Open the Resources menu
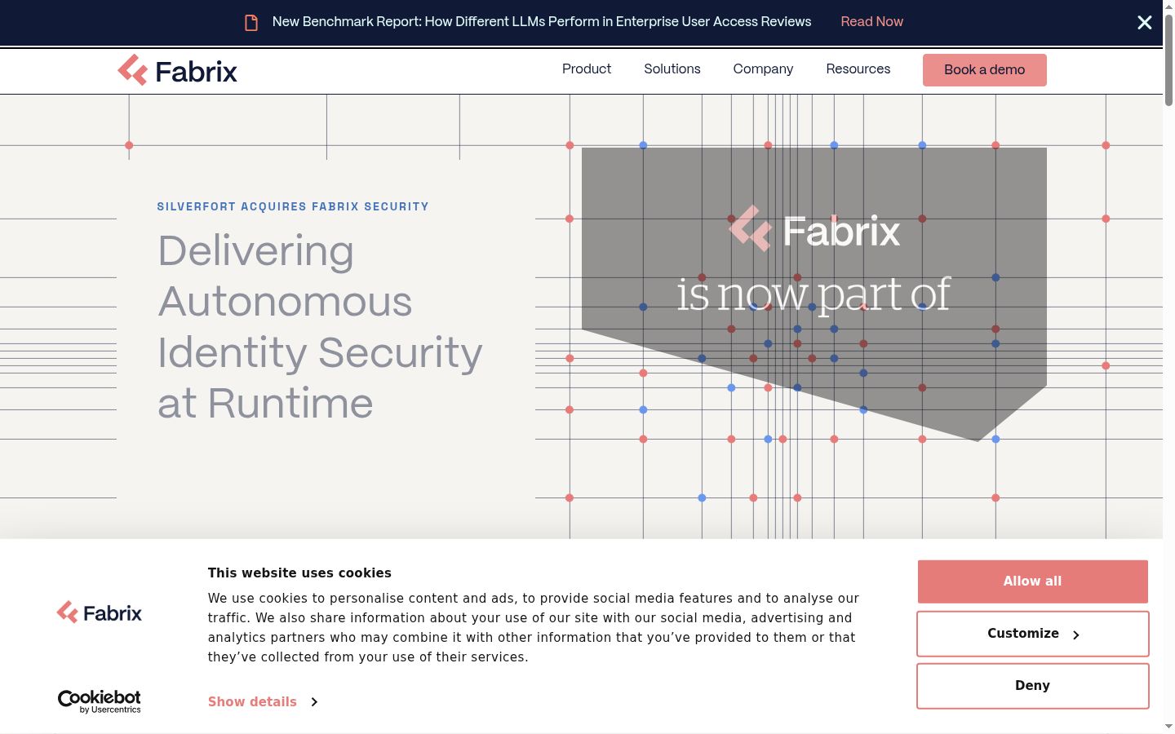 (x=858, y=69)
